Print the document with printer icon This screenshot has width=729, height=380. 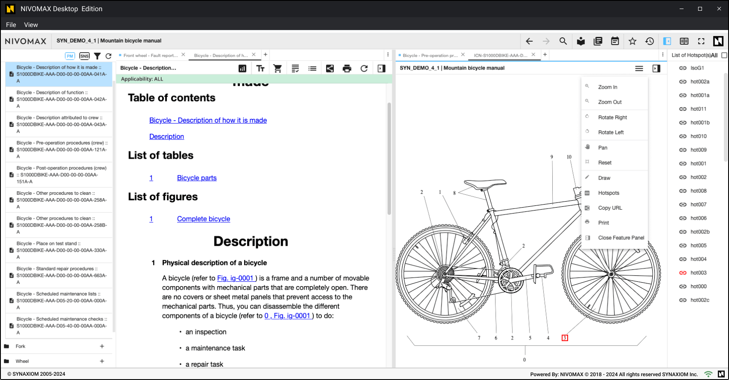tap(347, 69)
